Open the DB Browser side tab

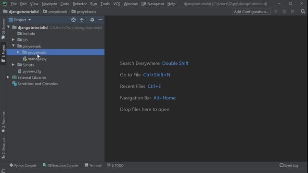point(3,29)
